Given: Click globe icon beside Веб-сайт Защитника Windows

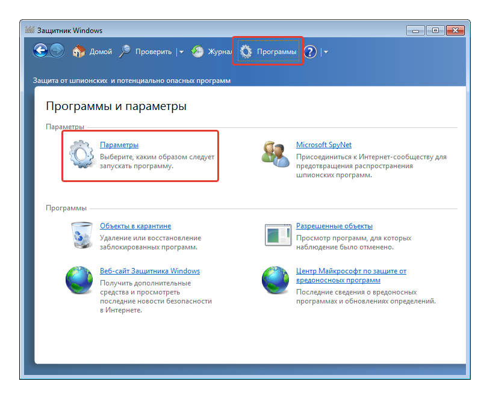Looking at the screenshot, I should click(x=79, y=280).
